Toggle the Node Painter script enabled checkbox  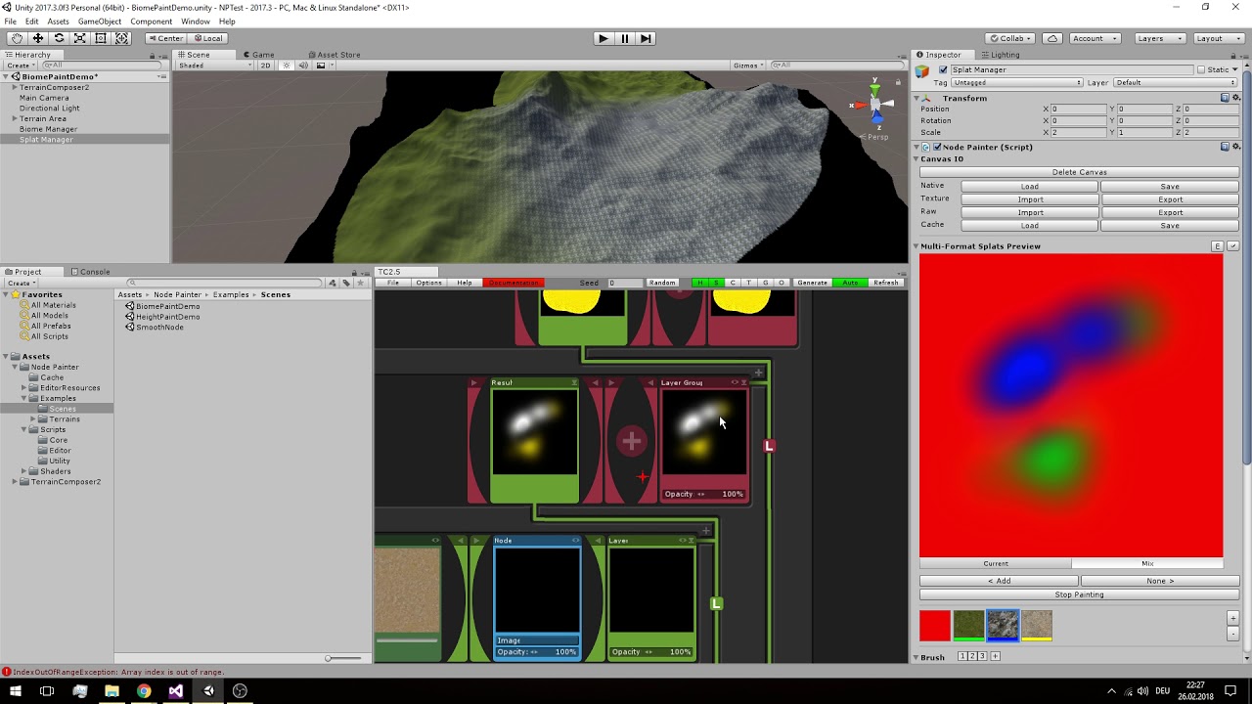pyautogui.click(x=937, y=147)
